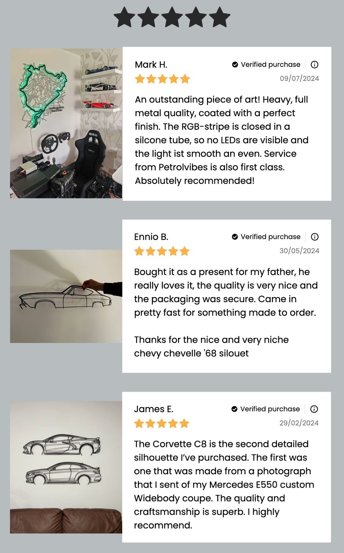Open the Nürburgring track wall art photo
This screenshot has width=344, height=553.
tap(66, 123)
